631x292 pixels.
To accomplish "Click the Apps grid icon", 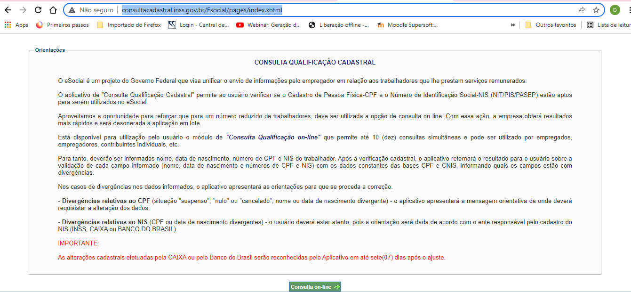I will coord(8,24).
